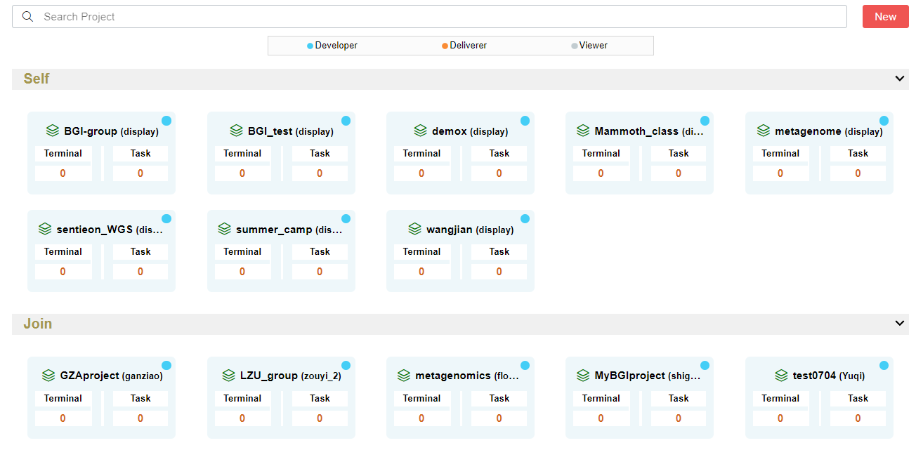
Task: Click the Viewer legend label
Action: [x=594, y=46]
